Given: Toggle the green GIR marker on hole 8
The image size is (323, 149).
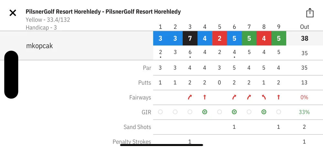Looking at the screenshot, I should tap(264, 112).
